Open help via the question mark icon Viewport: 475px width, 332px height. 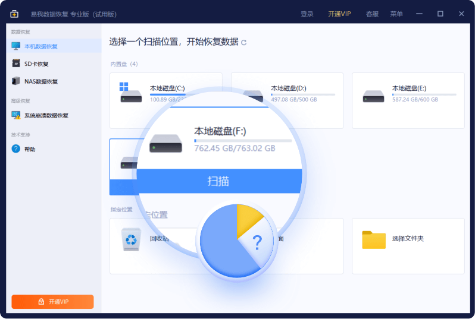pyautogui.click(x=16, y=149)
